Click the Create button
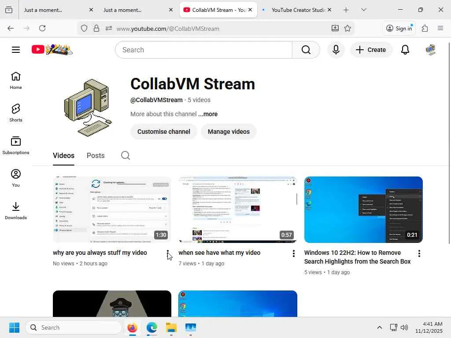The image size is (451, 338). coord(371,50)
